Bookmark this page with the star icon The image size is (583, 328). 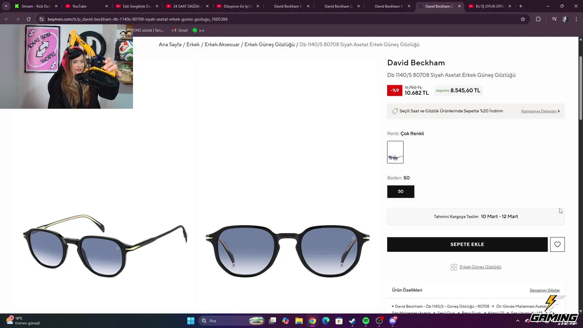coord(523,19)
